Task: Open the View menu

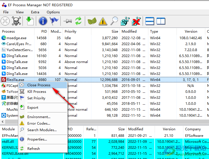Action: tap(20, 12)
